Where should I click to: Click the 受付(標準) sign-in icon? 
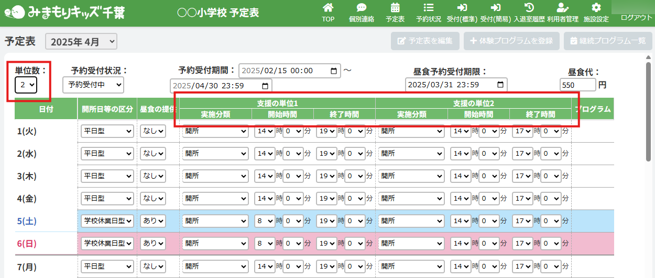tap(462, 8)
